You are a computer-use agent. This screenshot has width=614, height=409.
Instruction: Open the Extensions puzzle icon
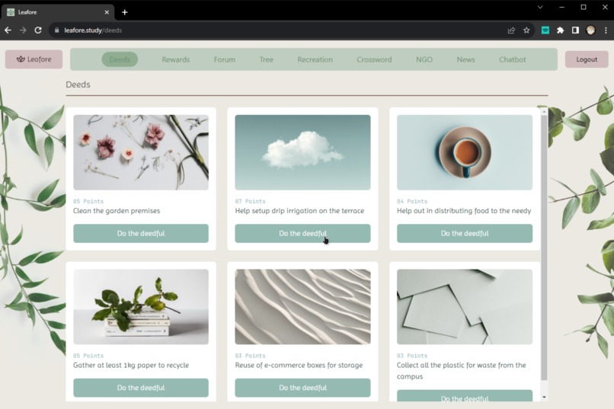tap(561, 30)
